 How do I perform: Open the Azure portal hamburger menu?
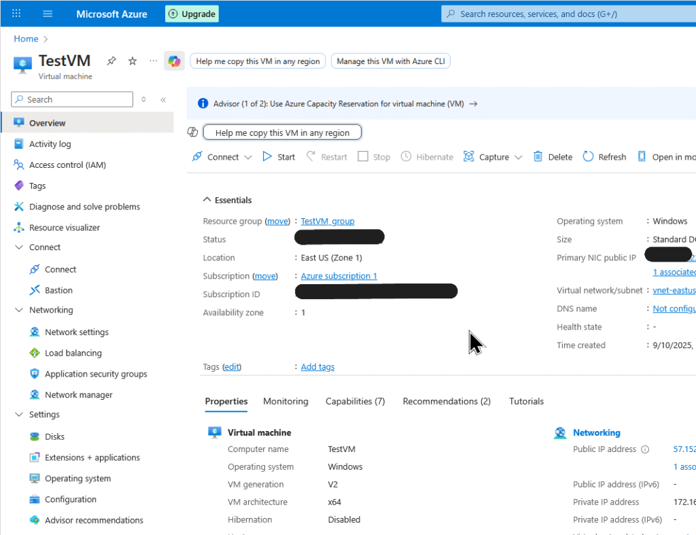pyautogui.click(x=48, y=14)
